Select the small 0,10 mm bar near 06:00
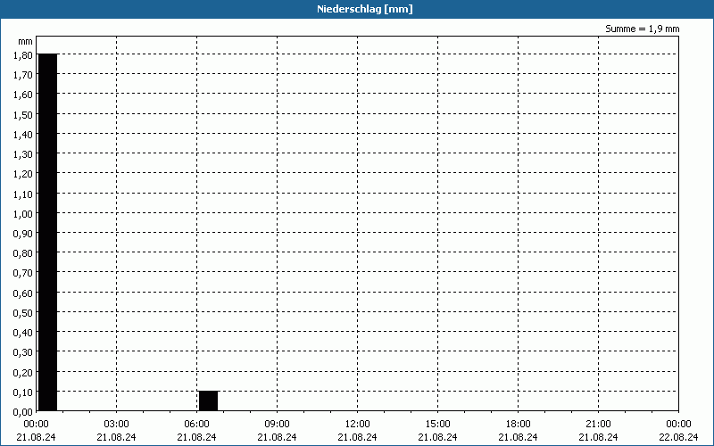The width and height of the screenshot is (714, 446). coord(209,401)
